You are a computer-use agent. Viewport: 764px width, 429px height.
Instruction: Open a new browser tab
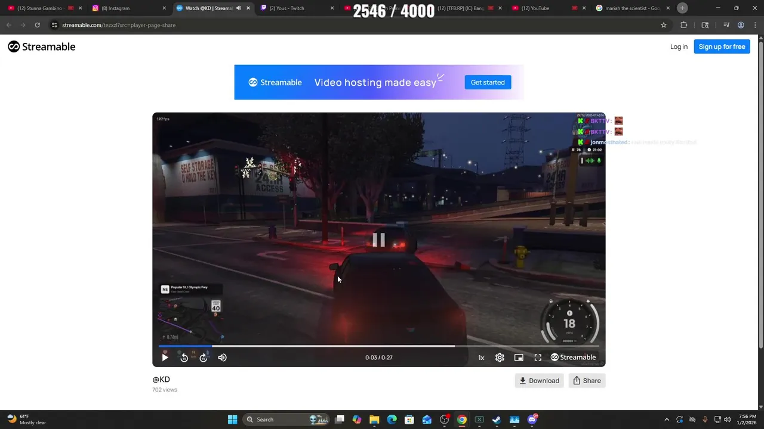pyautogui.click(x=682, y=8)
